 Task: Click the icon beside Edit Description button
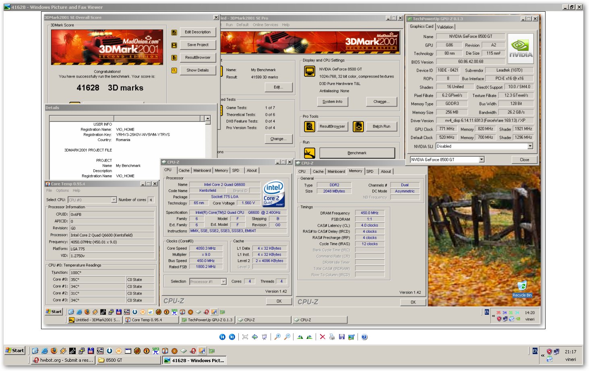[174, 33]
